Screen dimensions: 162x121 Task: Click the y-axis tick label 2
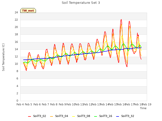17,94
